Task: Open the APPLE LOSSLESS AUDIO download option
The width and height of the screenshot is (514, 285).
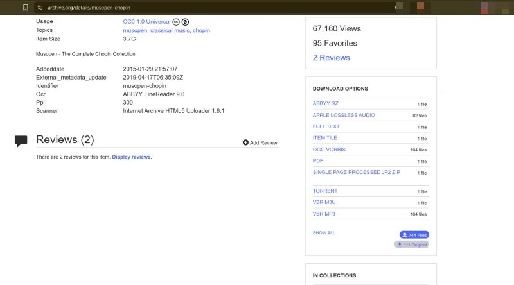Action: [x=343, y=115]
